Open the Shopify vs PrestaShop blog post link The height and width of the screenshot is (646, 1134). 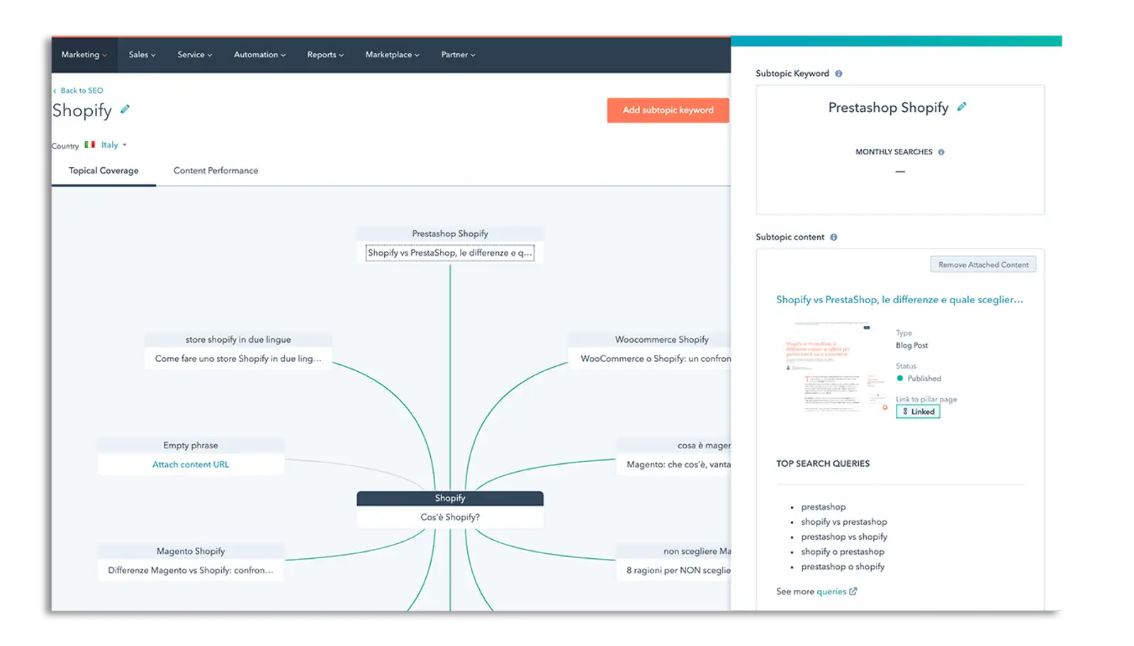tap(899, 300)
